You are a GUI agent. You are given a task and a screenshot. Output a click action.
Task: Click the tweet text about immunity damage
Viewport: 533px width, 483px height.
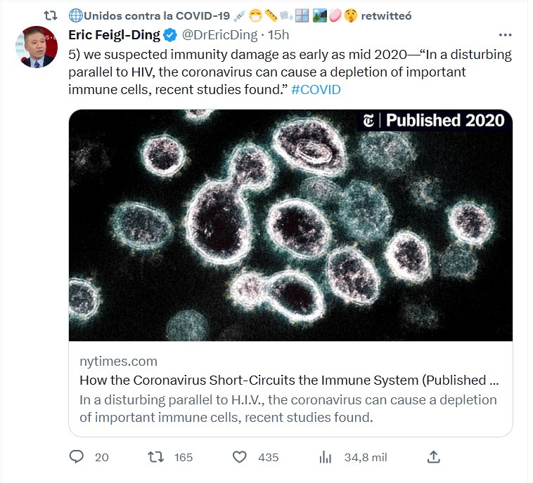[281, 72]
